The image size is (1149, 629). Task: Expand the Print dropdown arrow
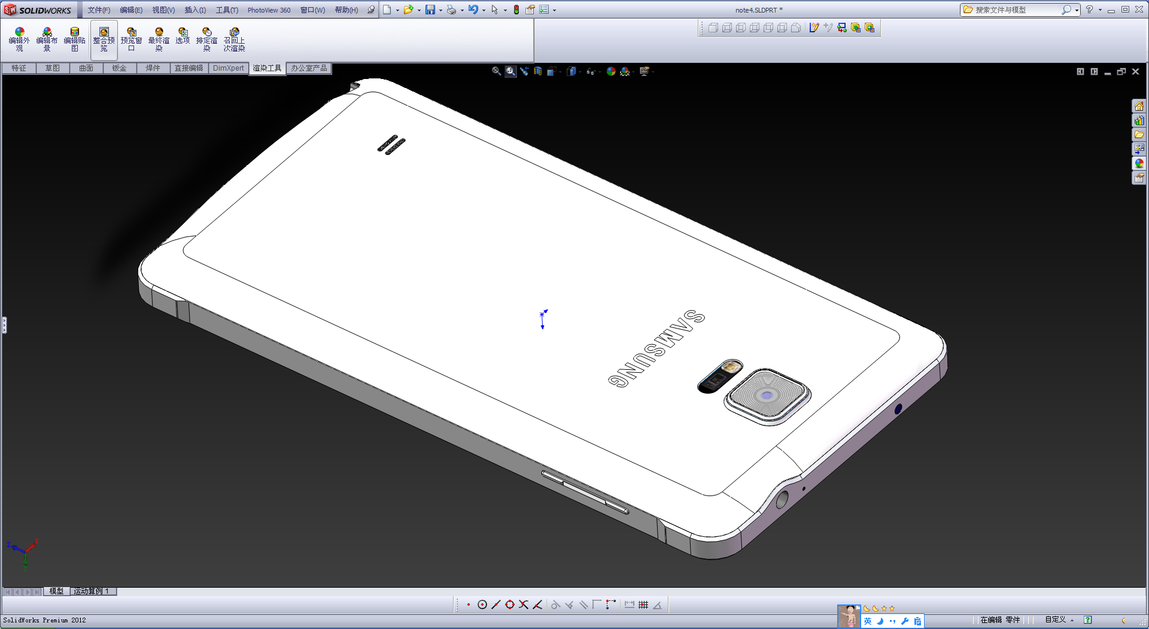pos(462,10)
